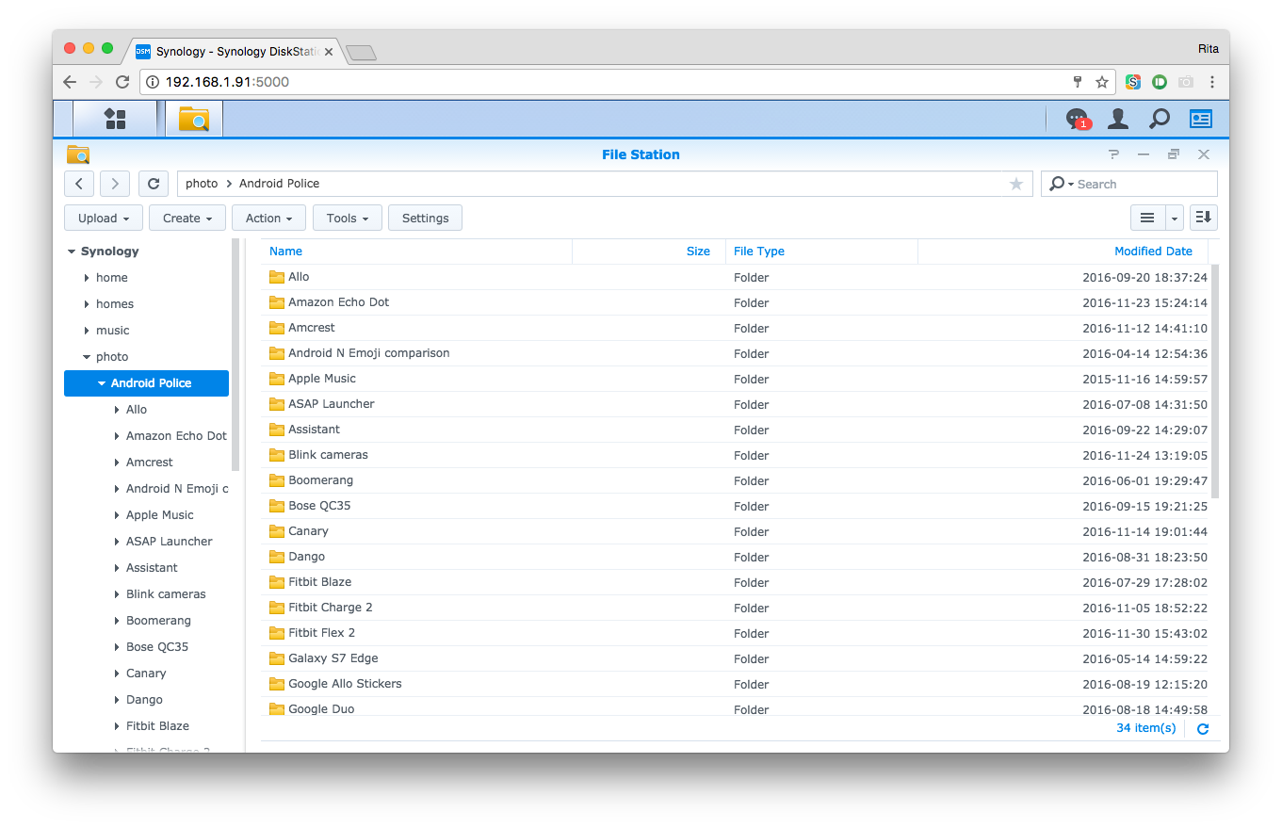Select the Fitbit Charge 2 folder row
This screenshot has width=1282, height=828.
pos(734,608)
